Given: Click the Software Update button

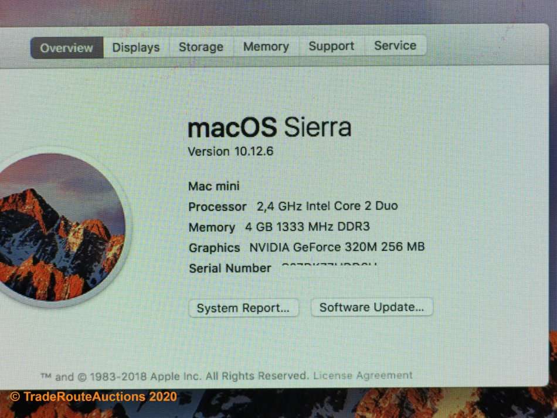Looking at the screenshot, I should pyautogui.click(x=372, y=307).
